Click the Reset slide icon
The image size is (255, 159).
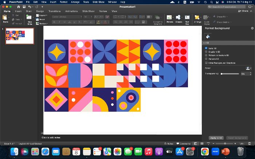tap(38, 19)
